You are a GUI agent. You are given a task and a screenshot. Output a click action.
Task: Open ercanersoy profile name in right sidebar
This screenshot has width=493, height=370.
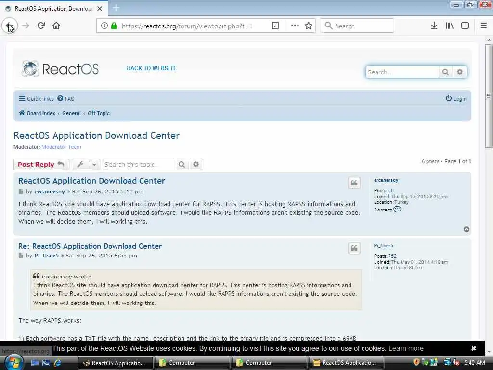(x=386, y=180)
